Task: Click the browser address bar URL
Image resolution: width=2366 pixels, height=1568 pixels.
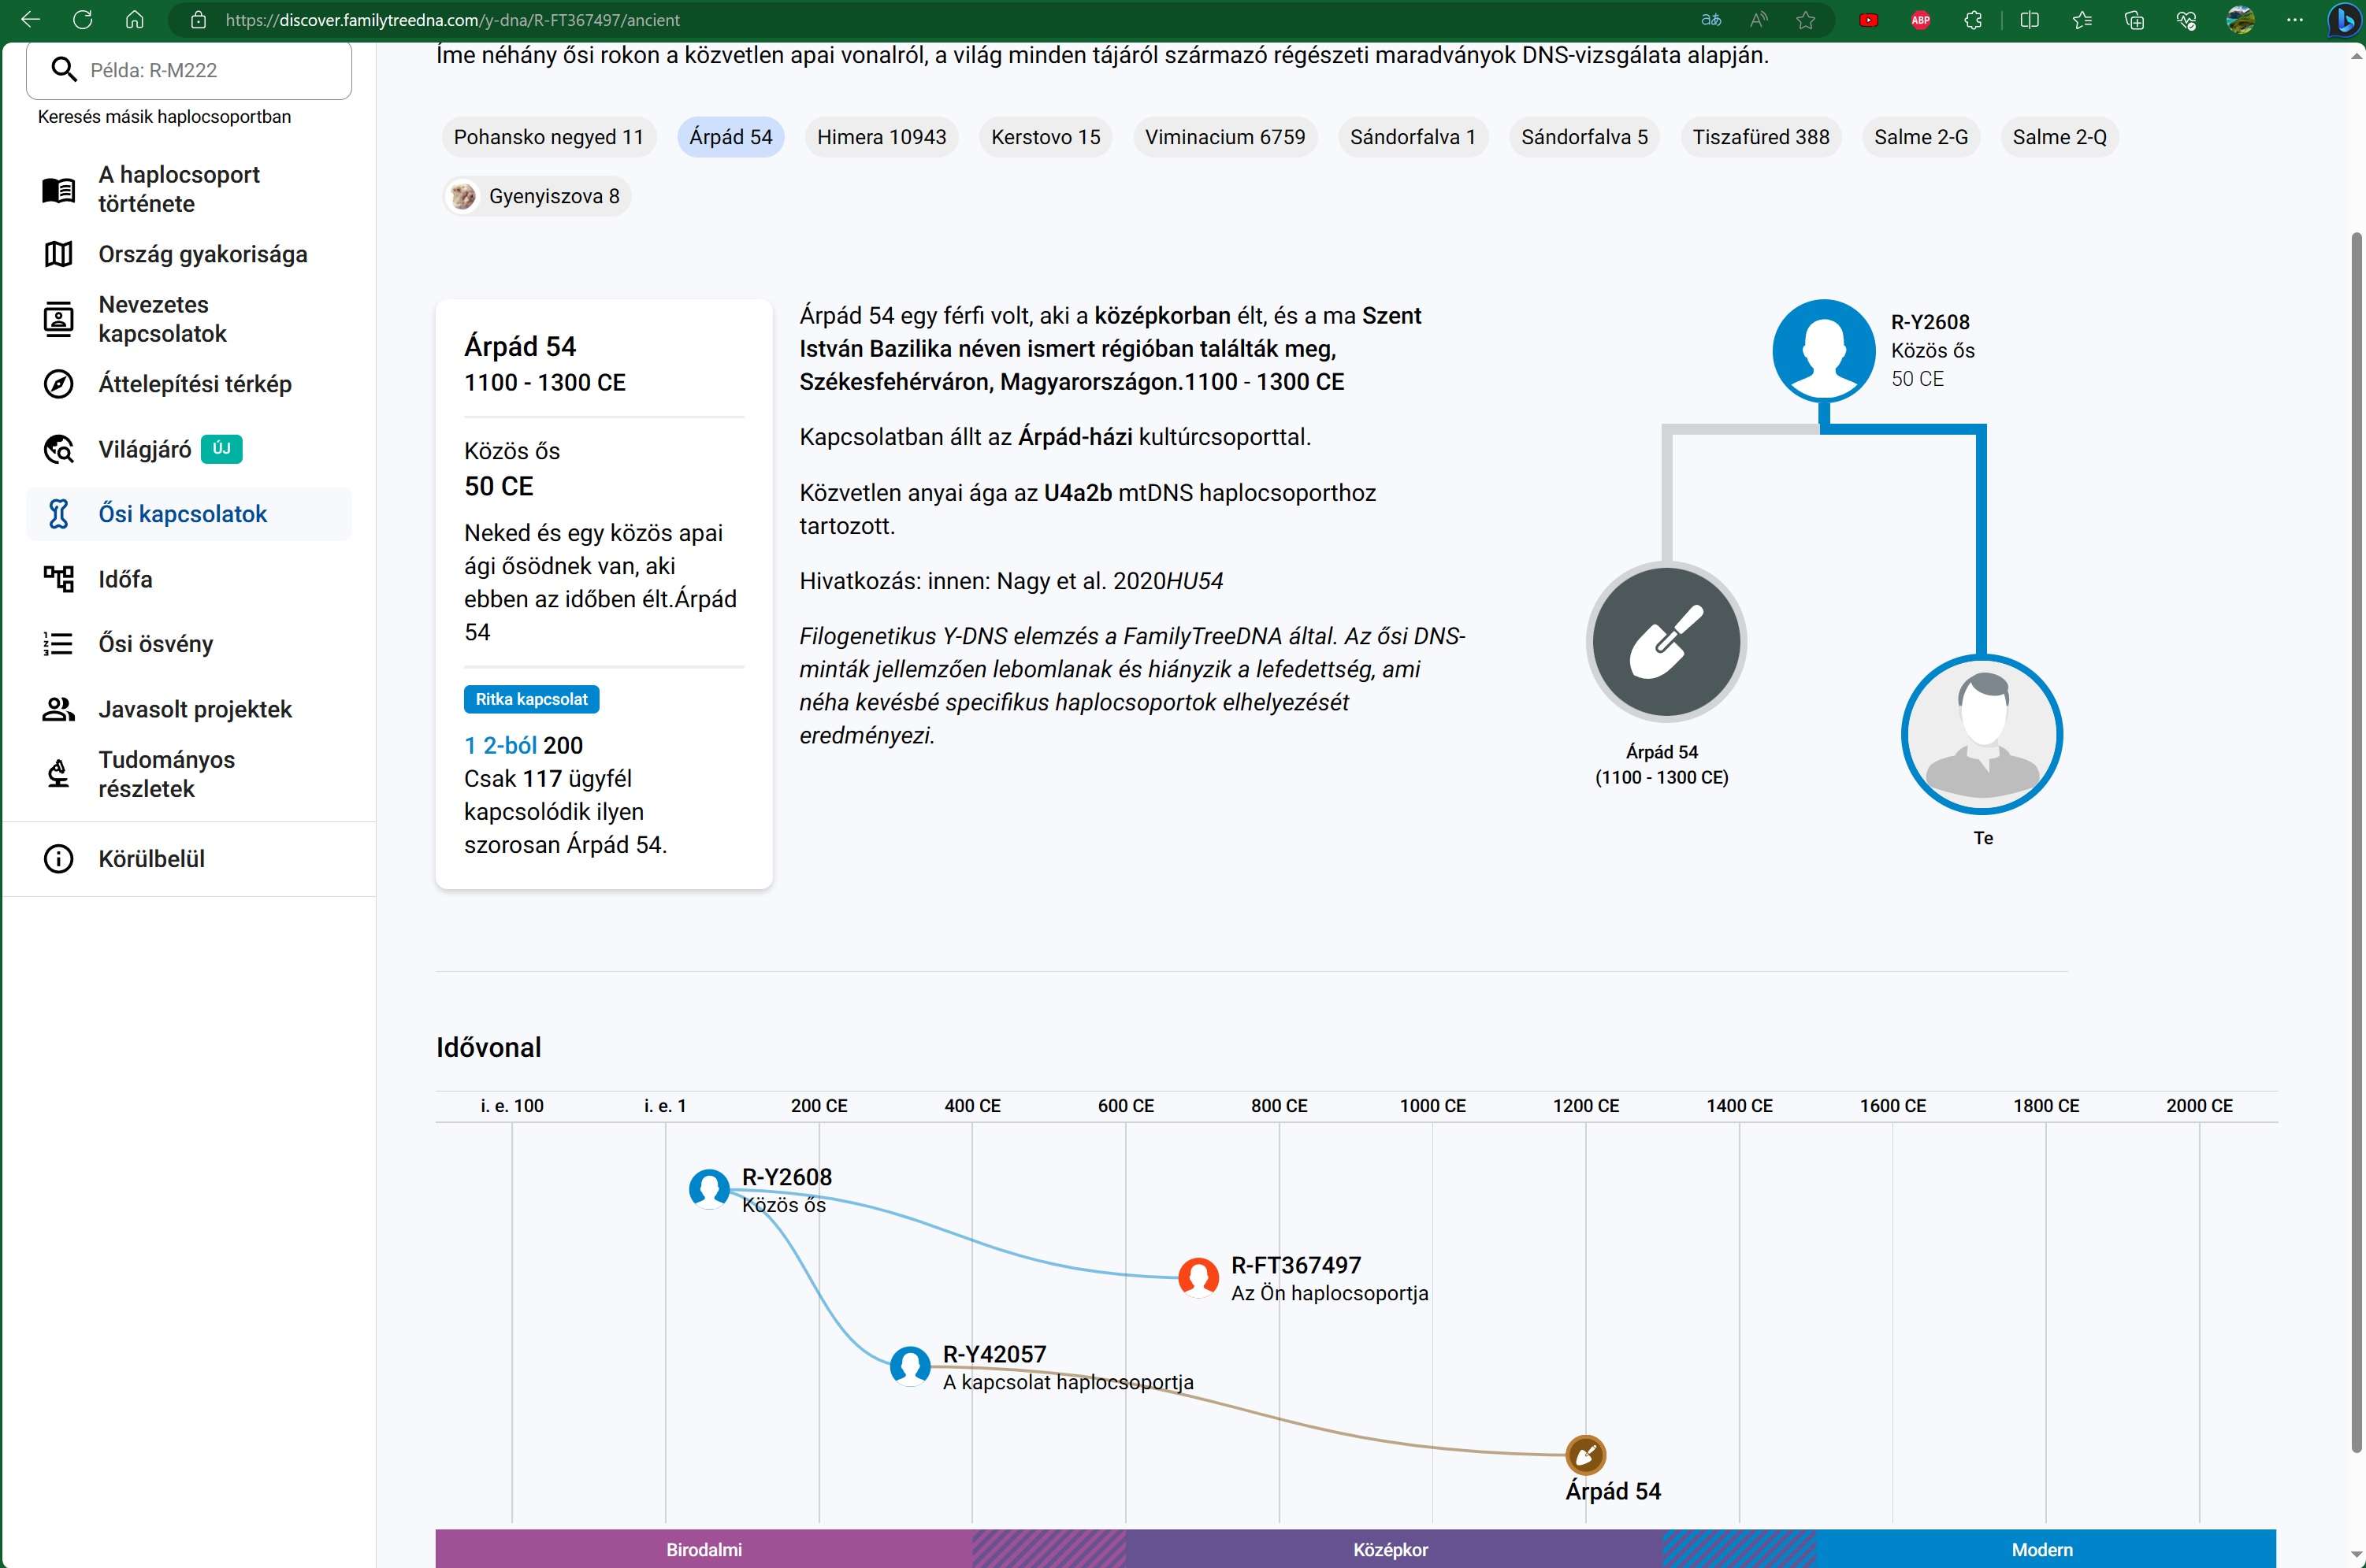Action: pyautogui.click(x=452, y=20)
